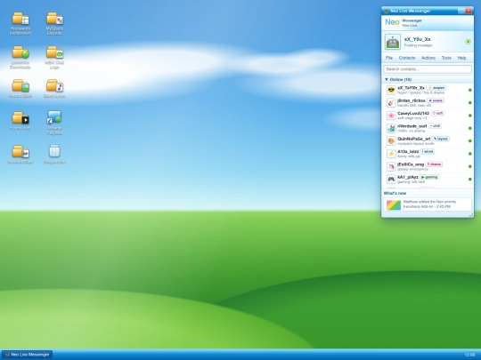Click the Neo Live Messenger taskbar button
This screenshot has width=481, height=360.
[x=27, y=355]
